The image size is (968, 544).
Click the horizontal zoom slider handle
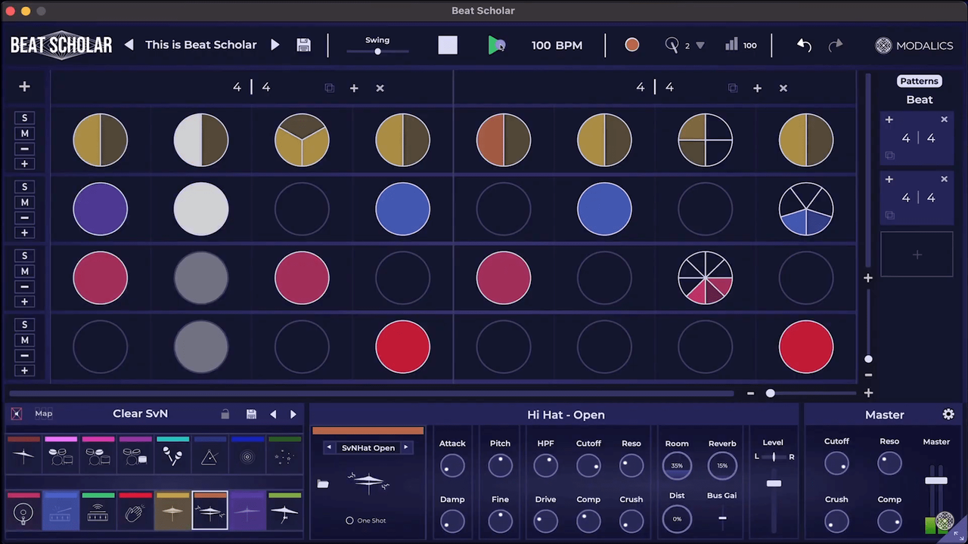point(770,393)
